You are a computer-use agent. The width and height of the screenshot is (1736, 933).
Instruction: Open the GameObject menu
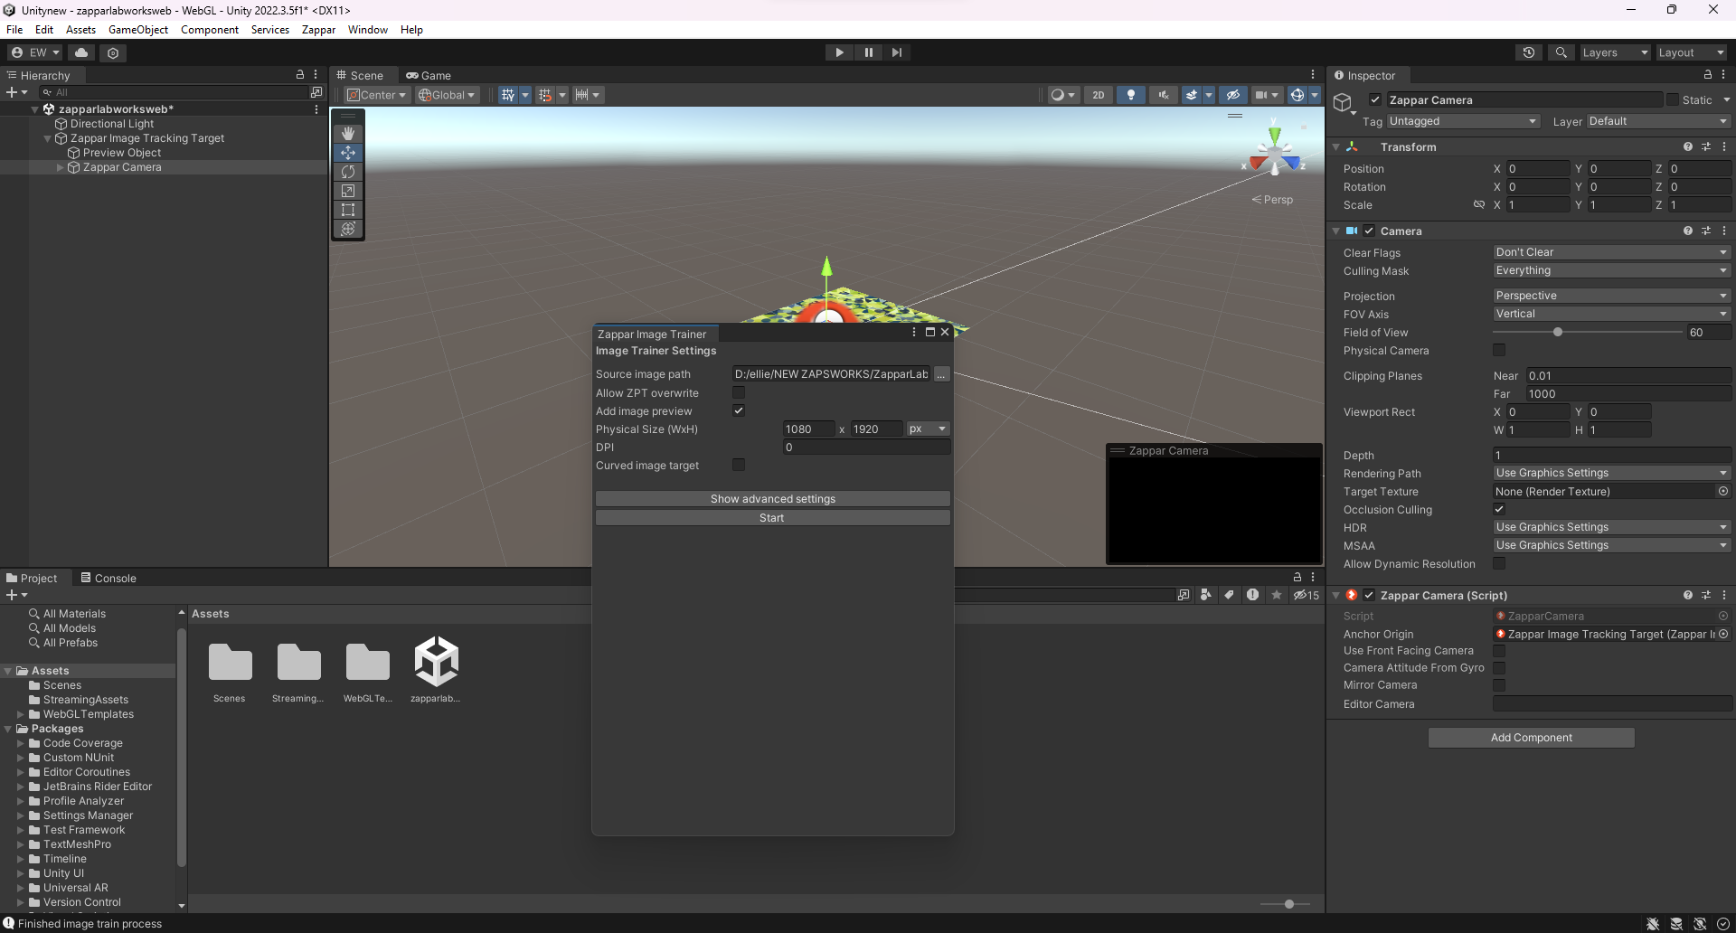pyautogui.click(x=138, y=30)
